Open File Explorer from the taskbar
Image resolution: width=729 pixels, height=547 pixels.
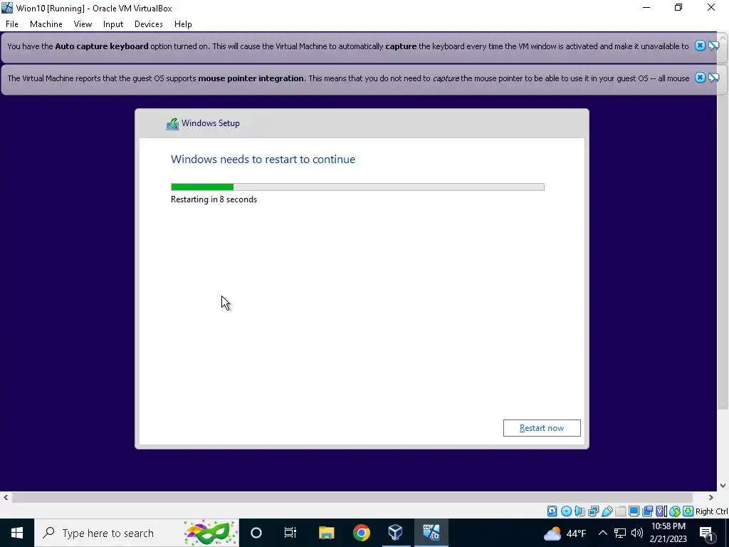click(x=326, y=533)
